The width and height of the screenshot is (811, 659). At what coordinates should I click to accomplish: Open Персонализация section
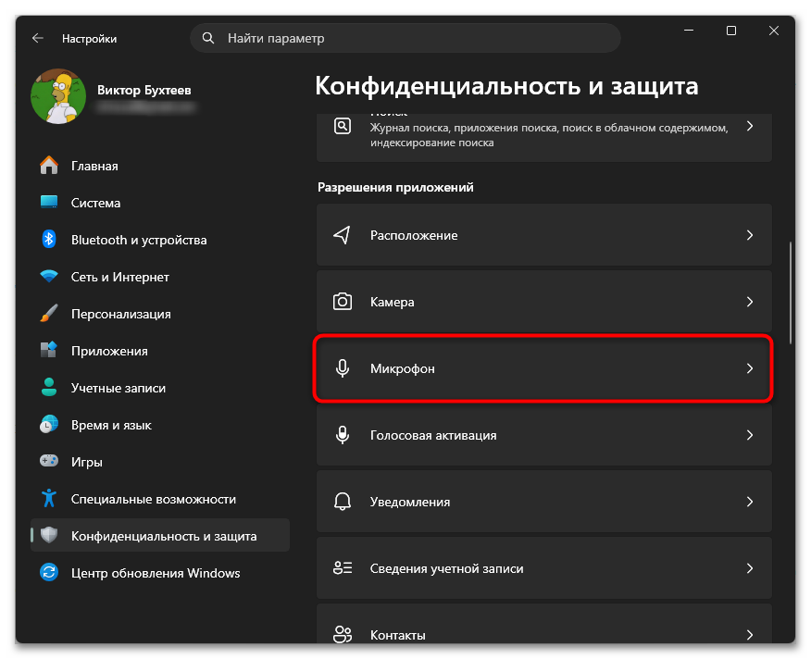coord(160,314)
